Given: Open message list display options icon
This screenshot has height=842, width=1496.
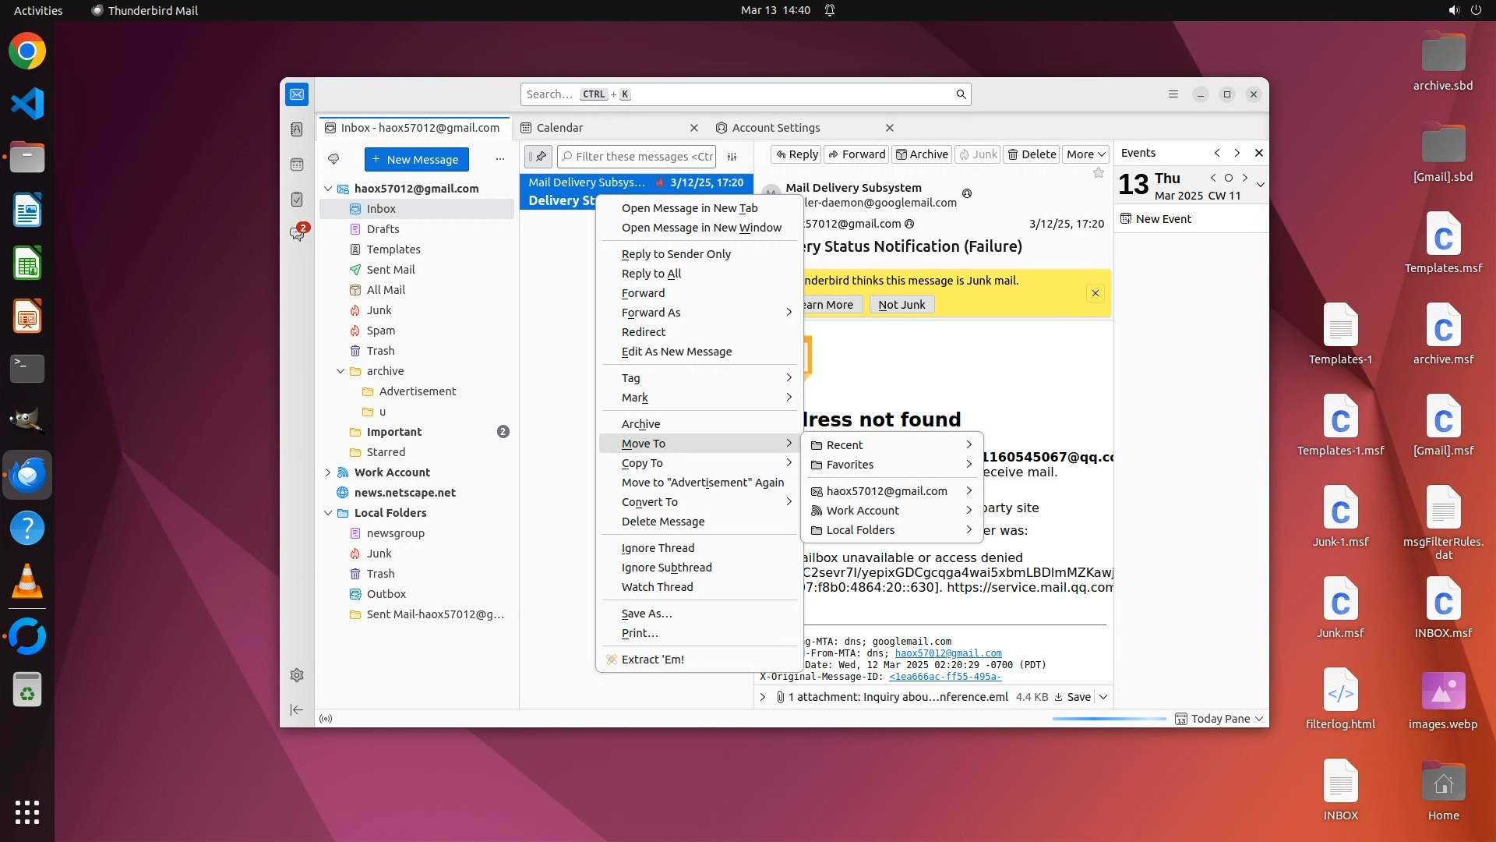Looking at the screenshot, I should (x=732, y=157).
